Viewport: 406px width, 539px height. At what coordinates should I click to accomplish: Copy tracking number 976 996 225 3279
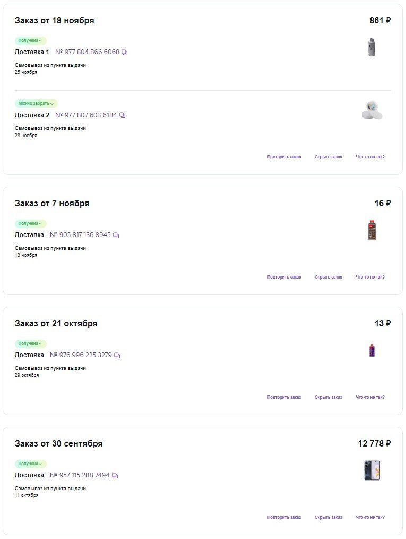(117, 355)
